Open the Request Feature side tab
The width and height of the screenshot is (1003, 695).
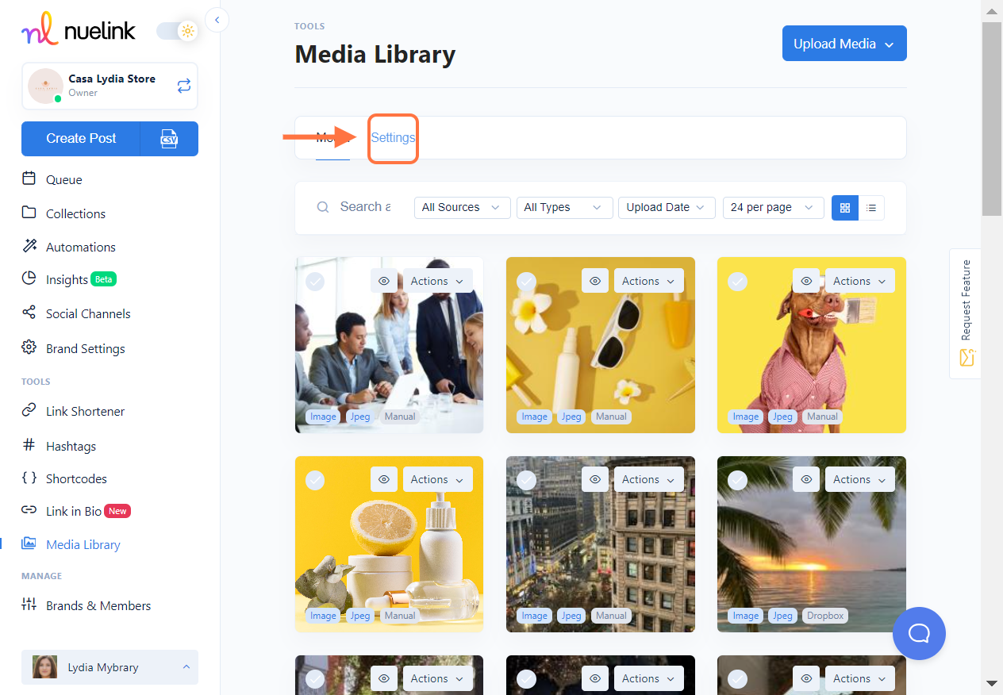click(x=965, y=313)
